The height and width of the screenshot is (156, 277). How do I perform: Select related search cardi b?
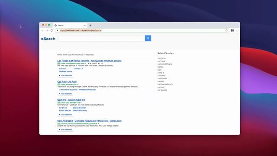click(x=161, y=73)
